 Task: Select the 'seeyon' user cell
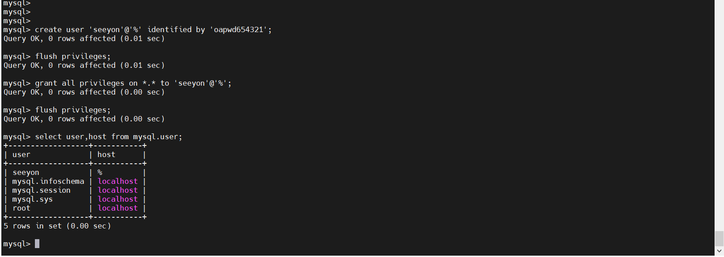(26, 173)
